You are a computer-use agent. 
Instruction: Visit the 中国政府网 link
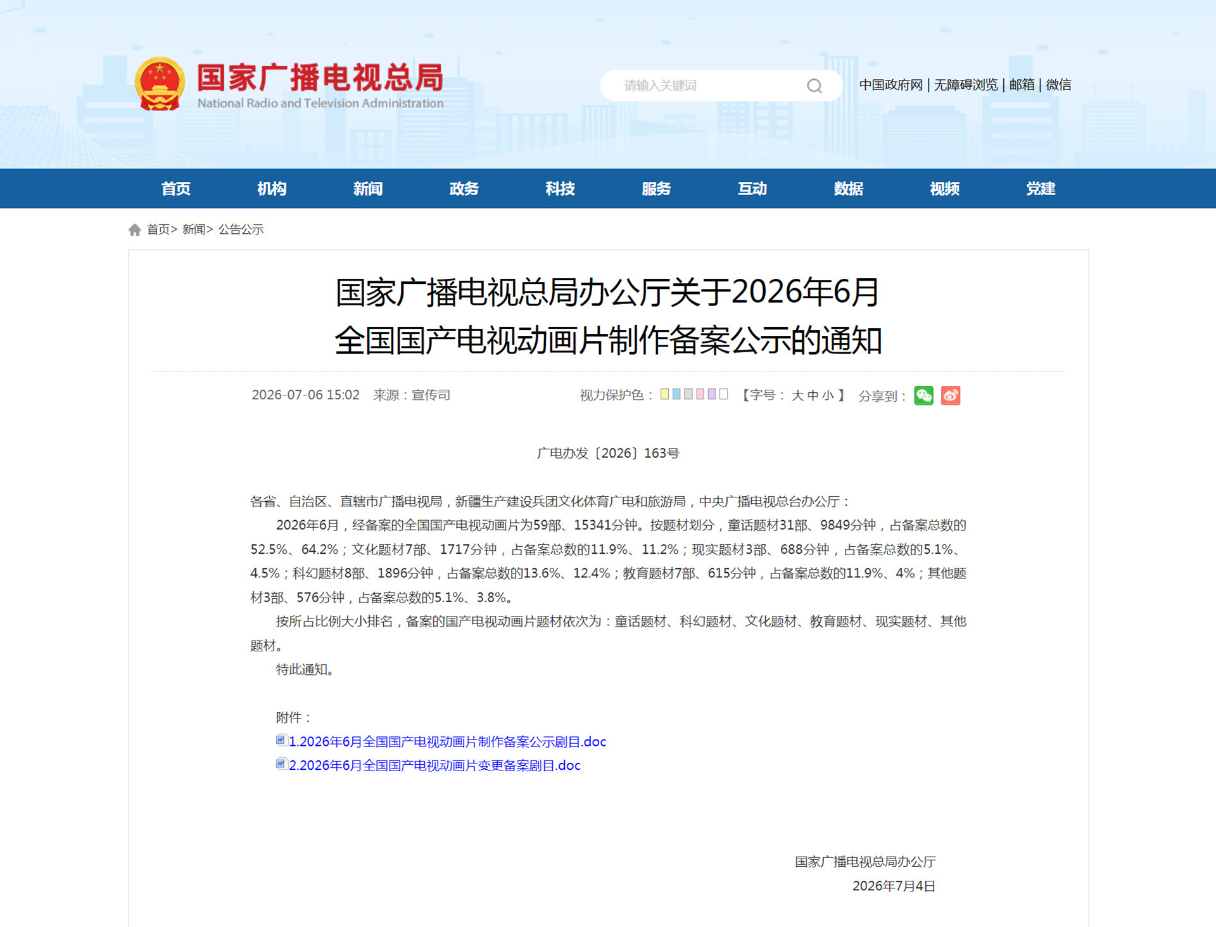coord(891,85)
